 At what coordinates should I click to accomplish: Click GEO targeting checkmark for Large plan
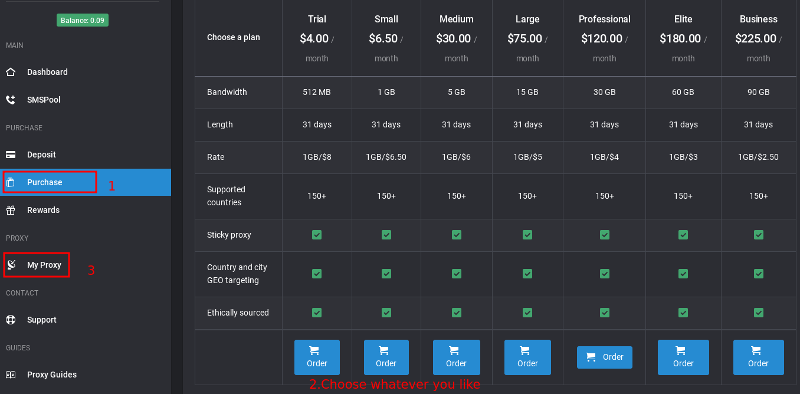click(527, 274)
